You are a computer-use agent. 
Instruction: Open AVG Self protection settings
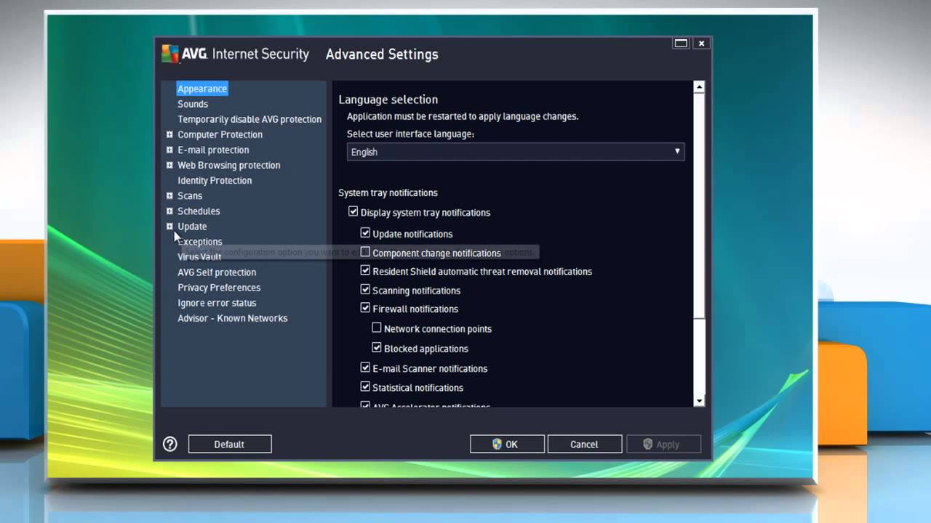pos(217,272)
